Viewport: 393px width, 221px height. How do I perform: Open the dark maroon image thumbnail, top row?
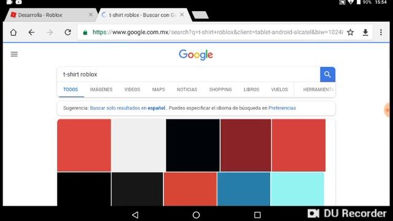pos(246,145)
